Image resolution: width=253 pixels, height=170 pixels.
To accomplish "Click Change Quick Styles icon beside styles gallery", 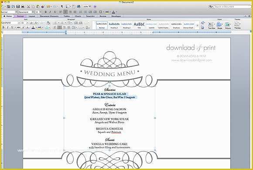I will (202, 23).
